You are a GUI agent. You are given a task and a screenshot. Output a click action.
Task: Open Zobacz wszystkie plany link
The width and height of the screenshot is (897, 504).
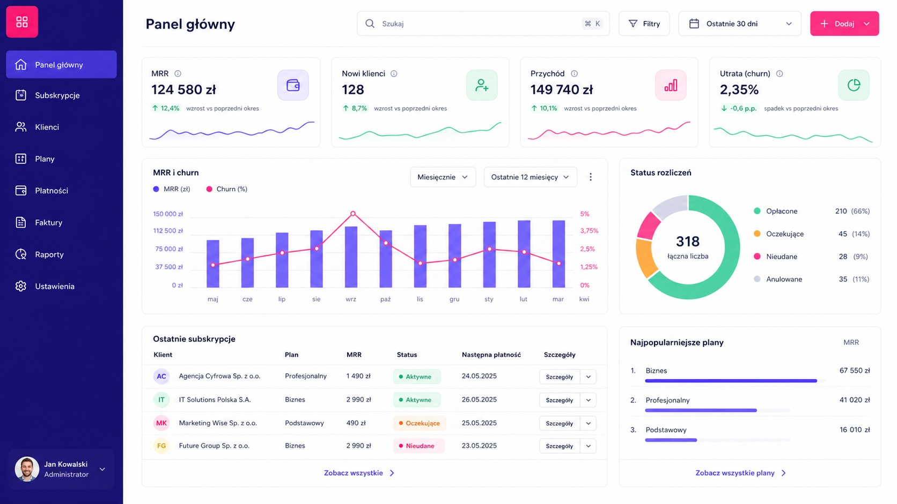(x=741, y=473)
